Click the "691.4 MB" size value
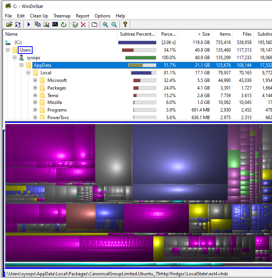272x278 pixels. 201,110
